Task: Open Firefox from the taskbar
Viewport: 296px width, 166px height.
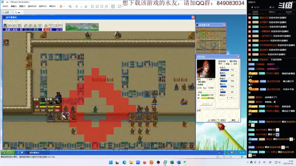Action: pos(145,162)
